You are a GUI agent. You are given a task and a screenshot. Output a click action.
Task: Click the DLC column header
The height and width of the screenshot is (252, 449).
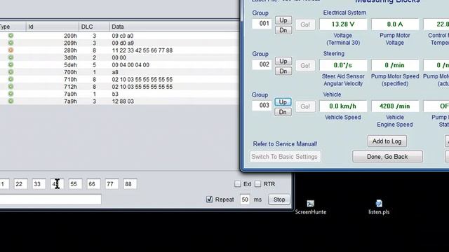click(x=94, y=27)
